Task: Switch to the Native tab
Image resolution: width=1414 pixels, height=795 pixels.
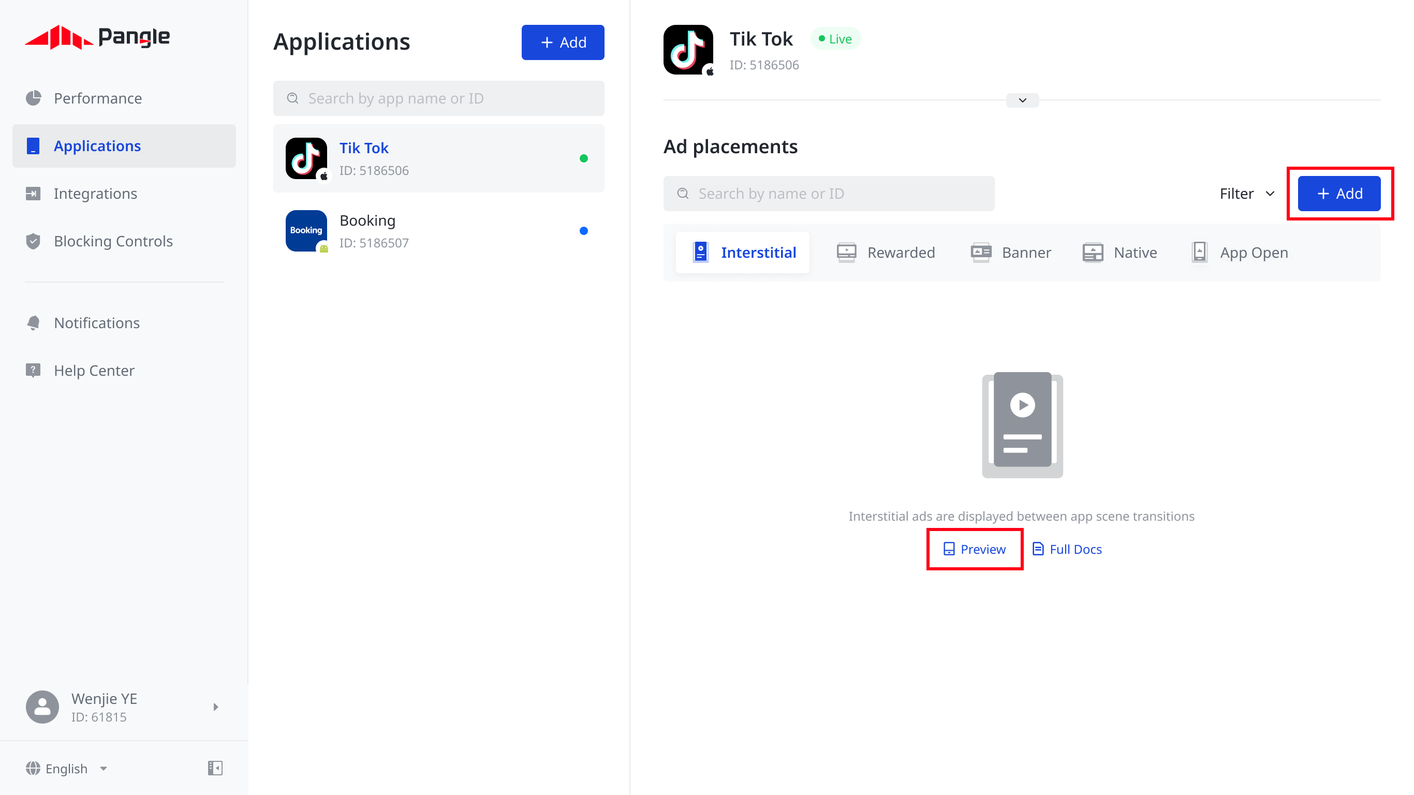Action: [x=1119, y=253]
